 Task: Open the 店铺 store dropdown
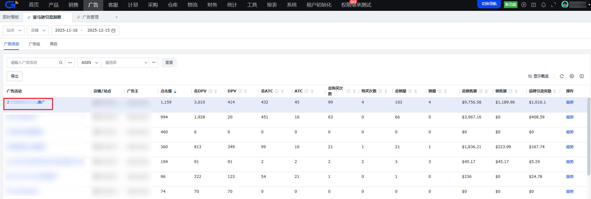pos(38,30)
